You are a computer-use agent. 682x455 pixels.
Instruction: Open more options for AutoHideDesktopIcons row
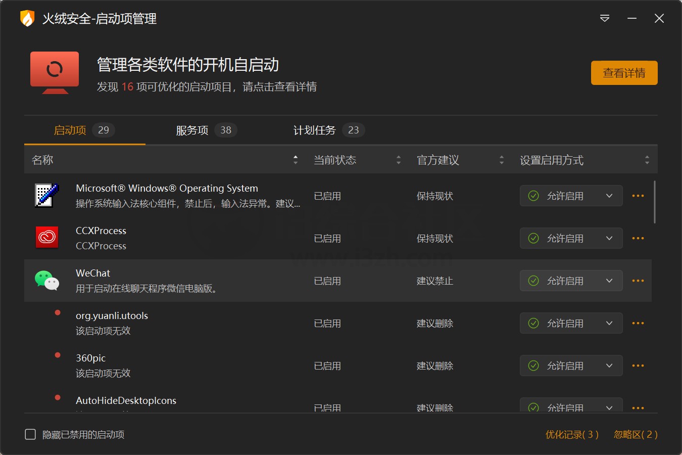pyautogui.click(x=638, y=407)
